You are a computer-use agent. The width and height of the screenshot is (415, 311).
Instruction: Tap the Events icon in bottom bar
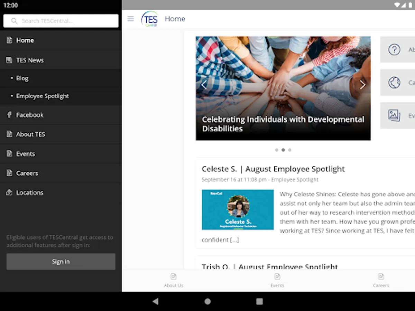click(277, 276)
